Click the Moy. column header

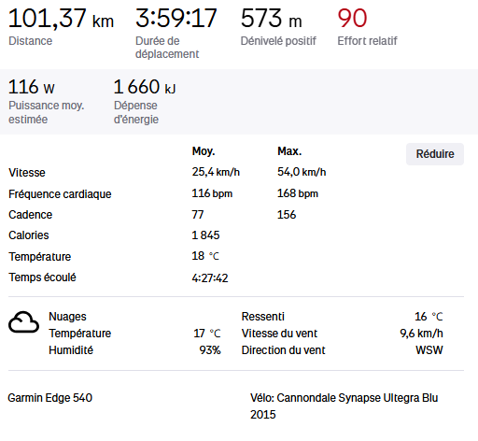pos(204,151)
